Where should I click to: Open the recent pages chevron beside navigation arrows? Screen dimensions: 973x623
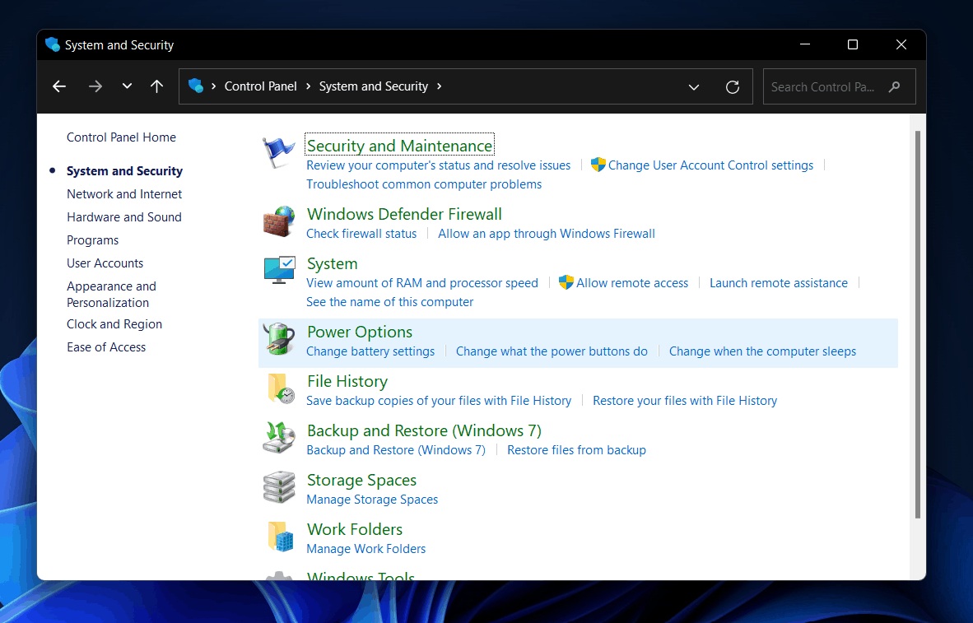point(126,86)
